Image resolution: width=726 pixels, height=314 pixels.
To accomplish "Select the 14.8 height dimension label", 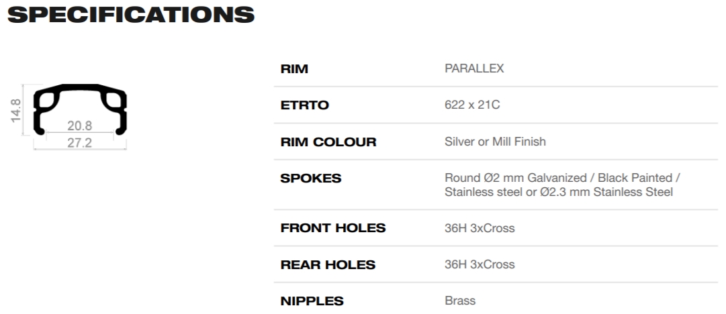I will coord(15,110).
